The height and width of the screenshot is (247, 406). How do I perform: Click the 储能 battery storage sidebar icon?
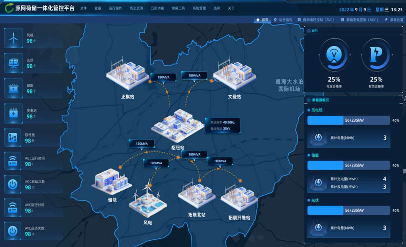pyautogui.click(x=13, y=88)
